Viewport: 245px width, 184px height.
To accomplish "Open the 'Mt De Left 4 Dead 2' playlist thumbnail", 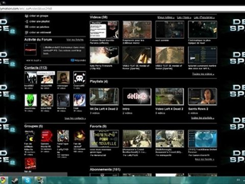I will [x=104, y=97].
